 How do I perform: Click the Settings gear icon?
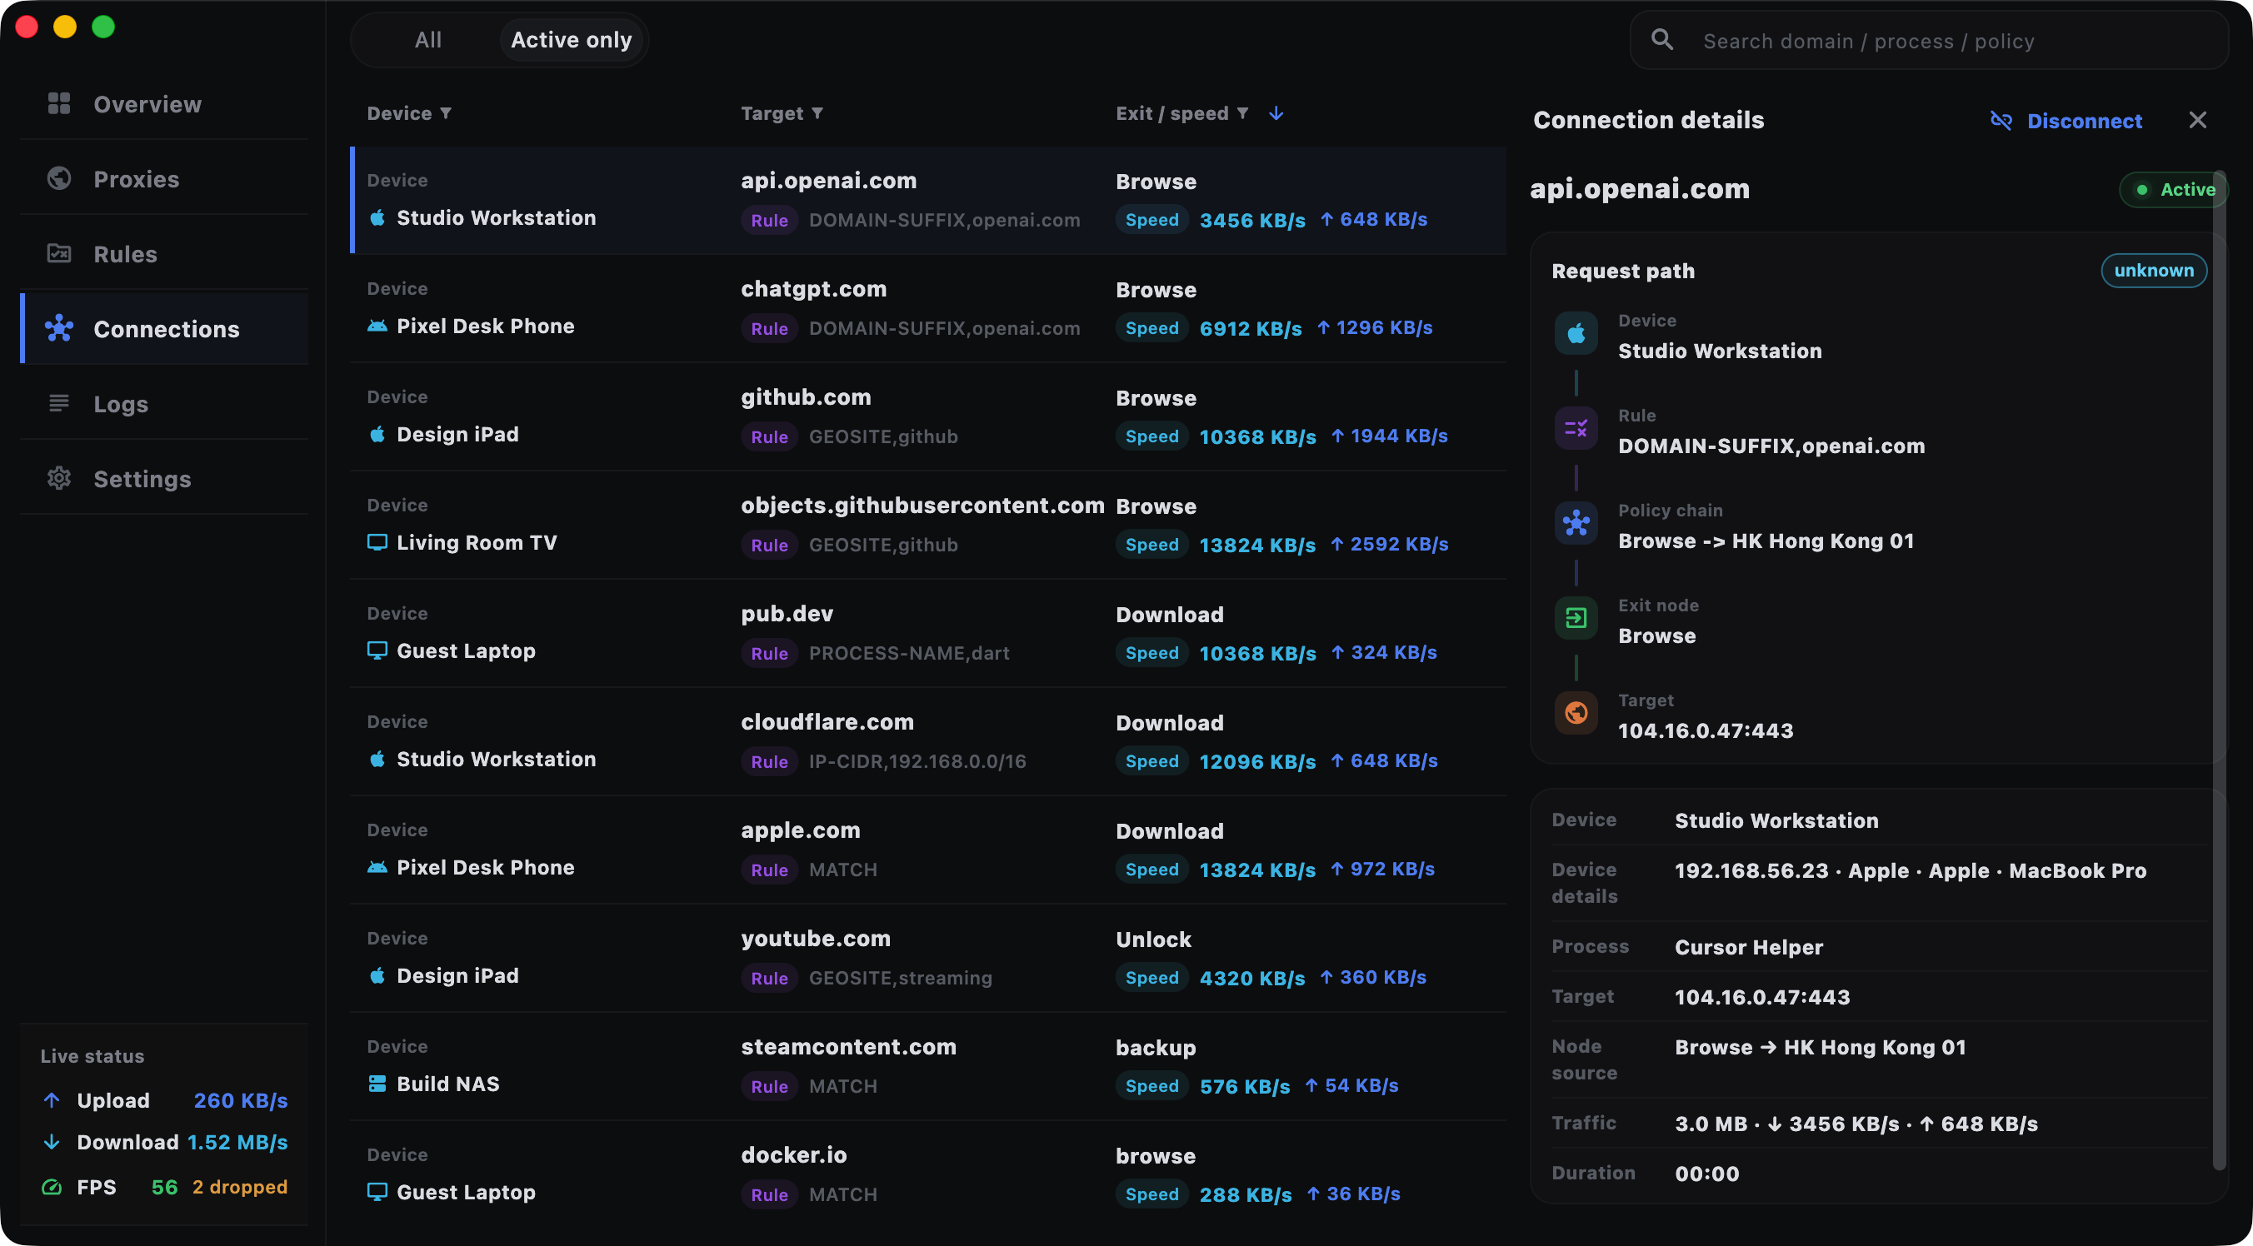pyautogui.click(x=58, y=478)
